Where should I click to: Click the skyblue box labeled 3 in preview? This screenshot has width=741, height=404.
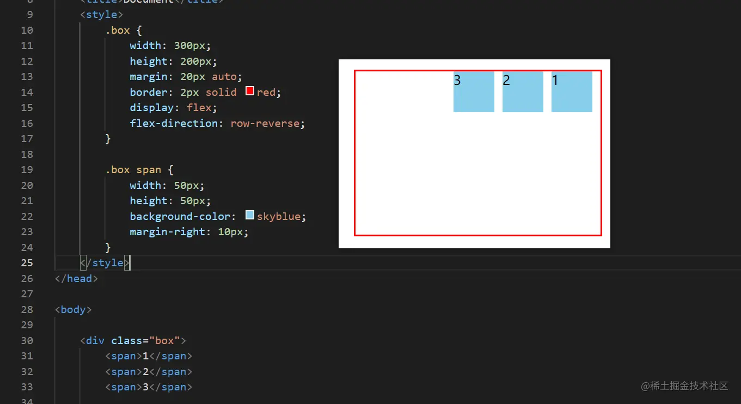point(474,92)
